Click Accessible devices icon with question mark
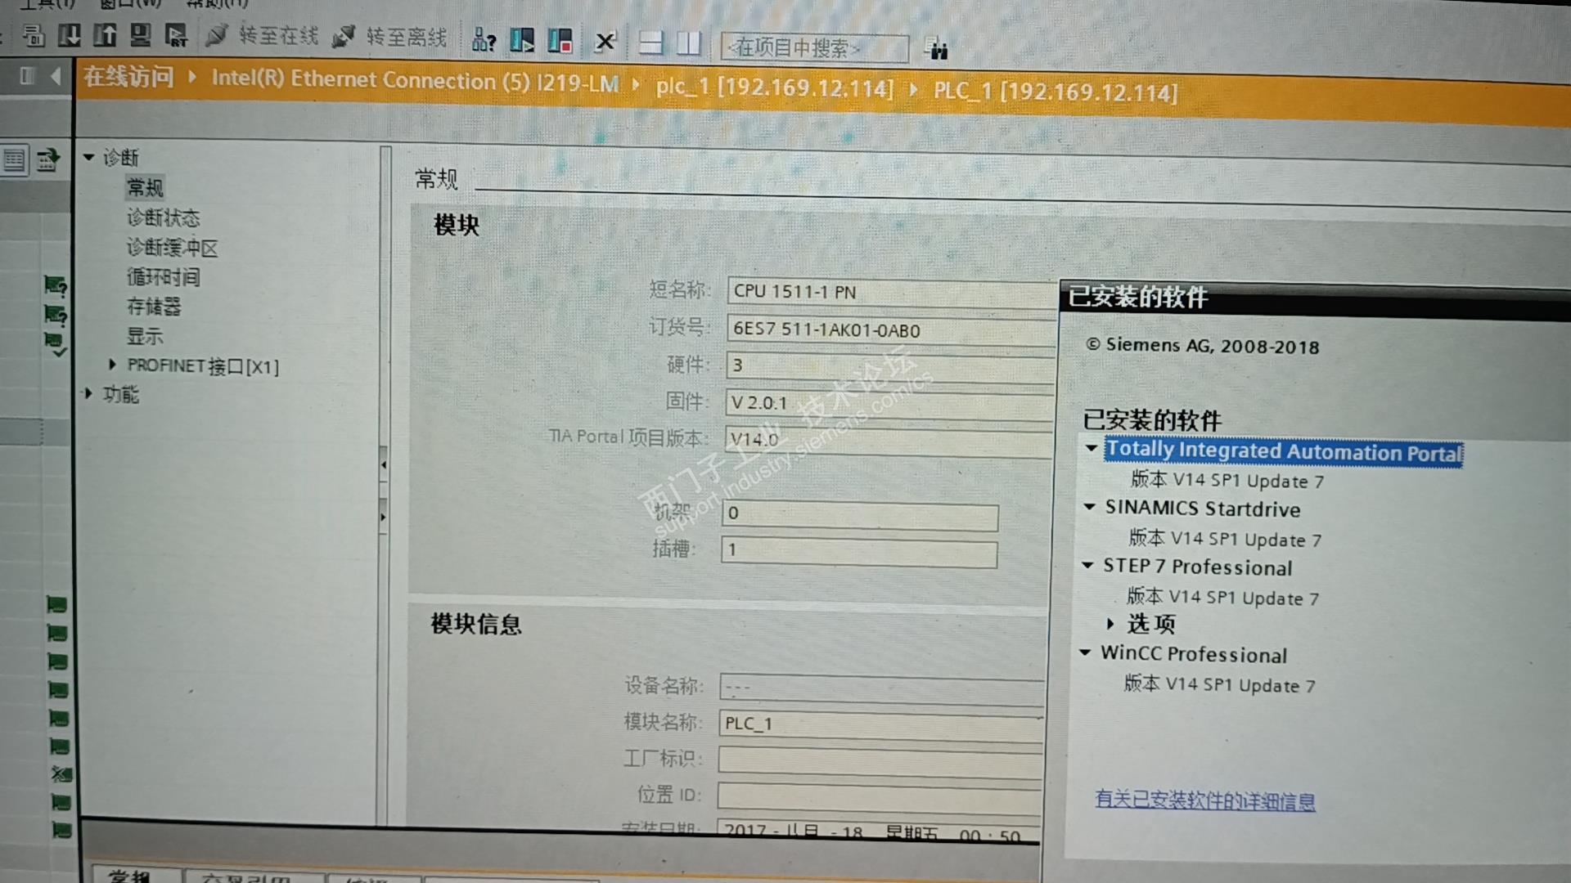This screenshot has width=1571, height=883. (484, 40)
